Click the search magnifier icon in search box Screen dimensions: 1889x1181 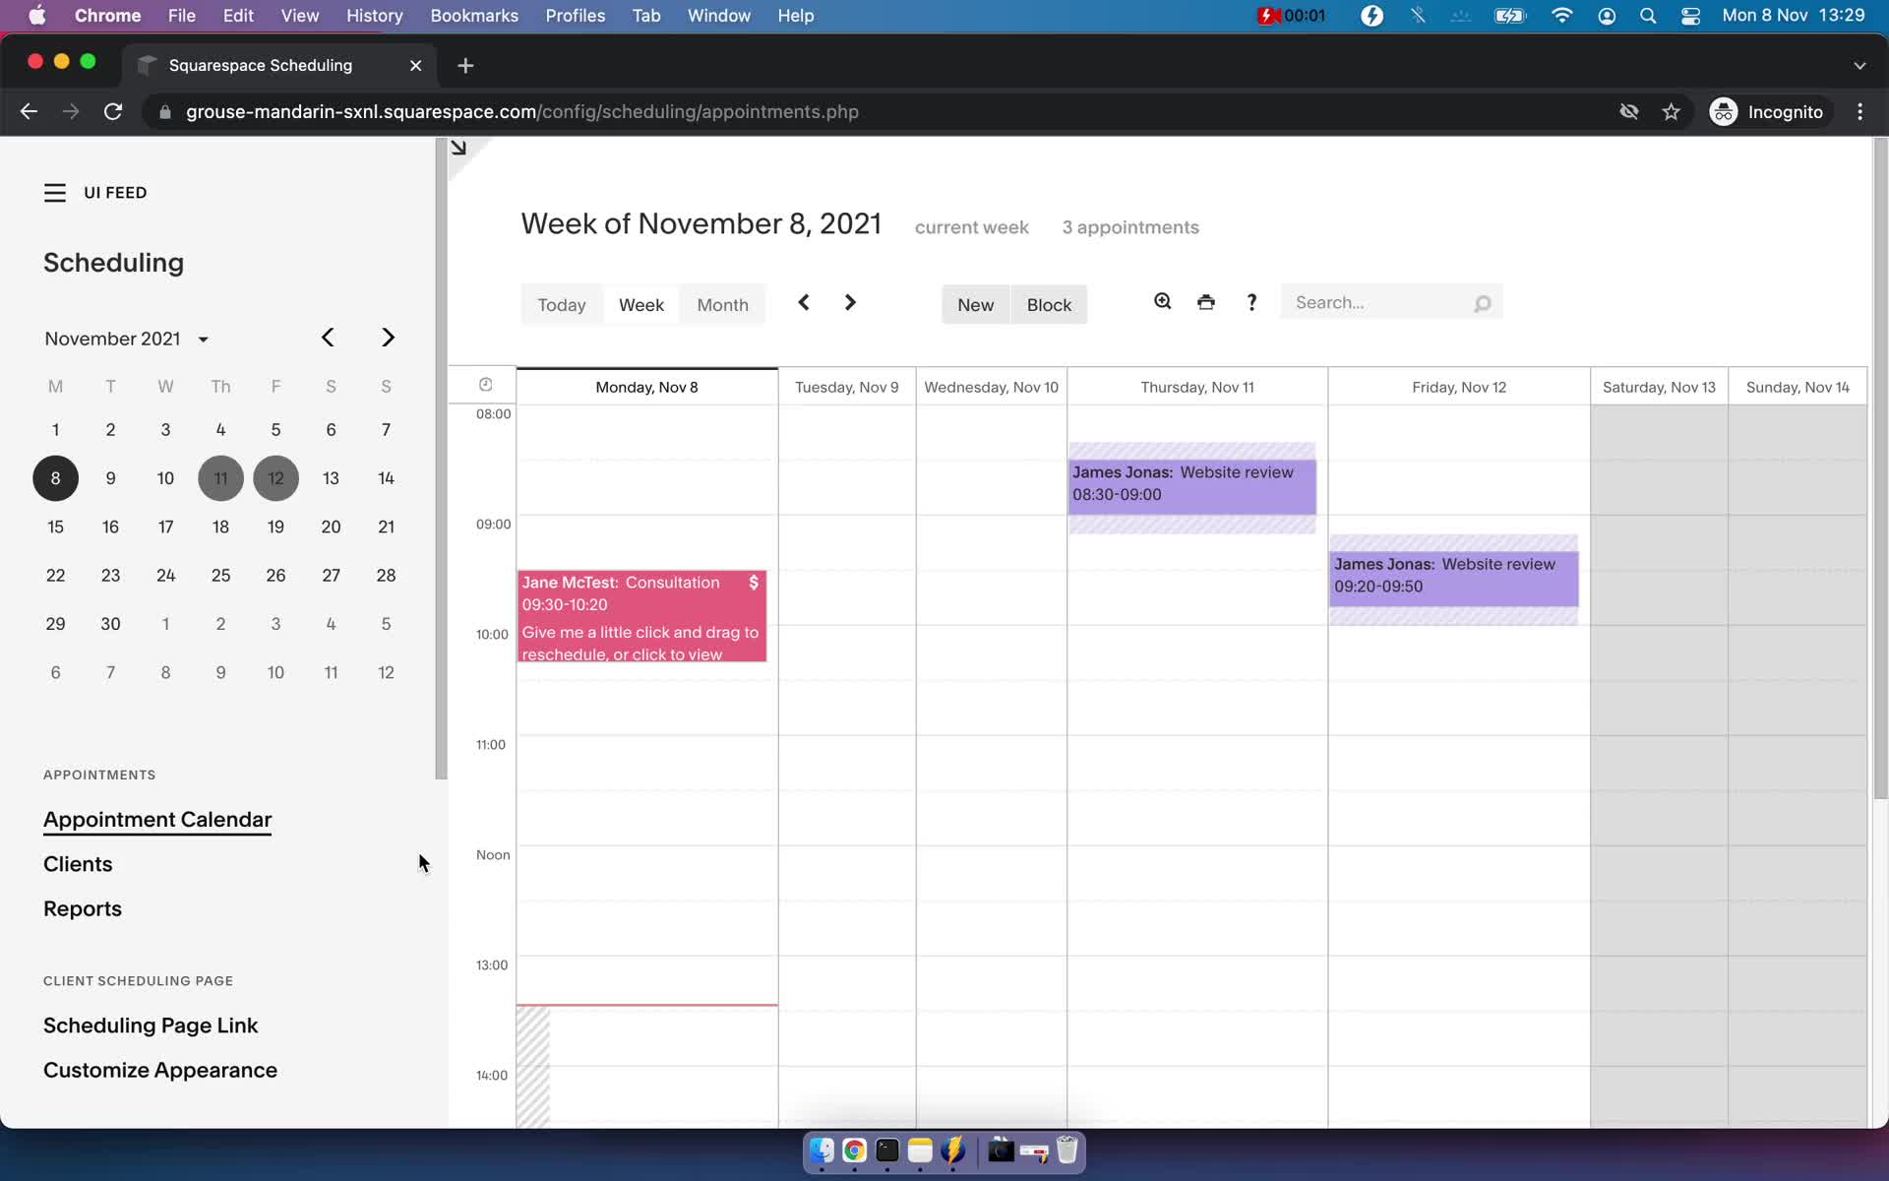(x=1482, y=303)
